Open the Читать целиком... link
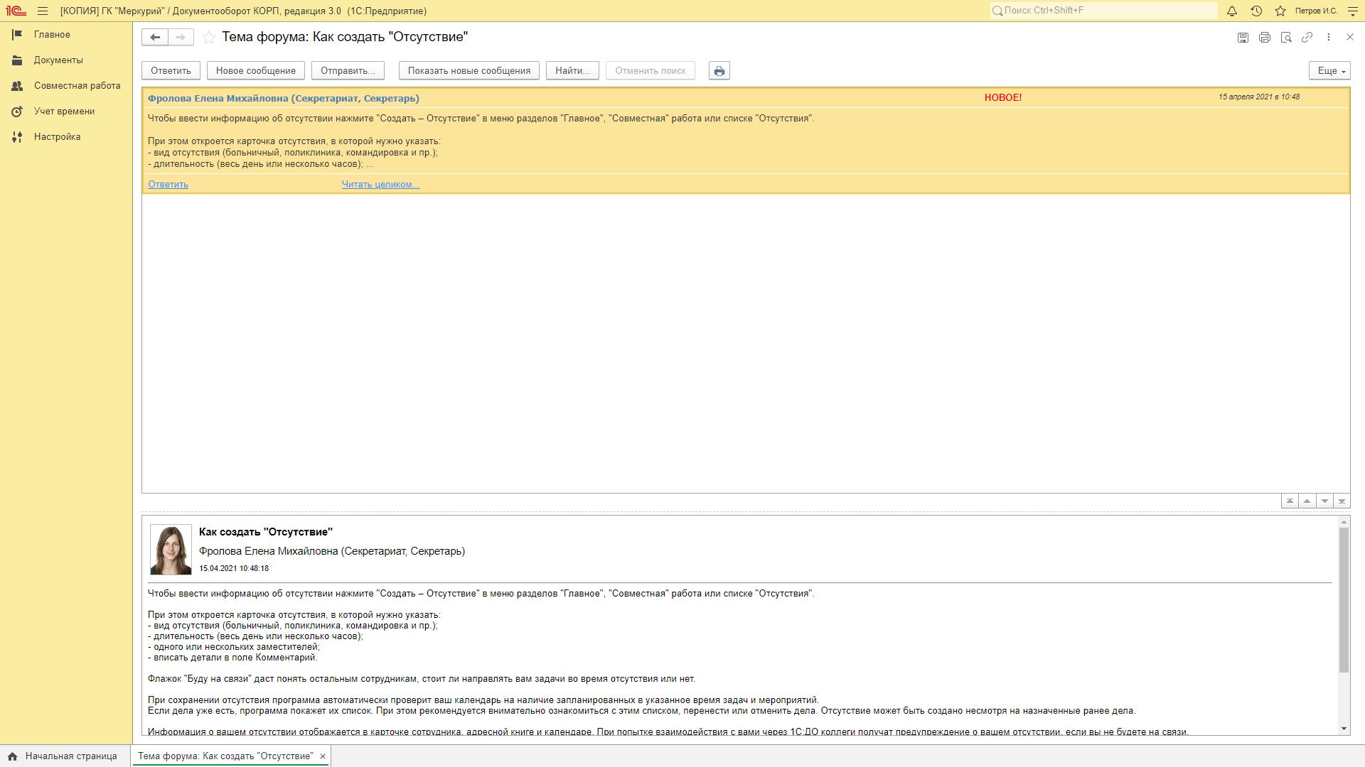Image resolution: width=1365 pixels, height=767 pixels. pos(380,185)
